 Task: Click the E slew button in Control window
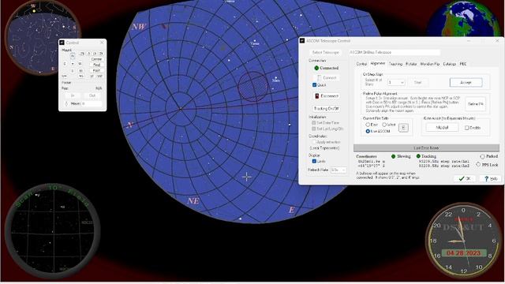pyautogui.click(x=65, y=63)
